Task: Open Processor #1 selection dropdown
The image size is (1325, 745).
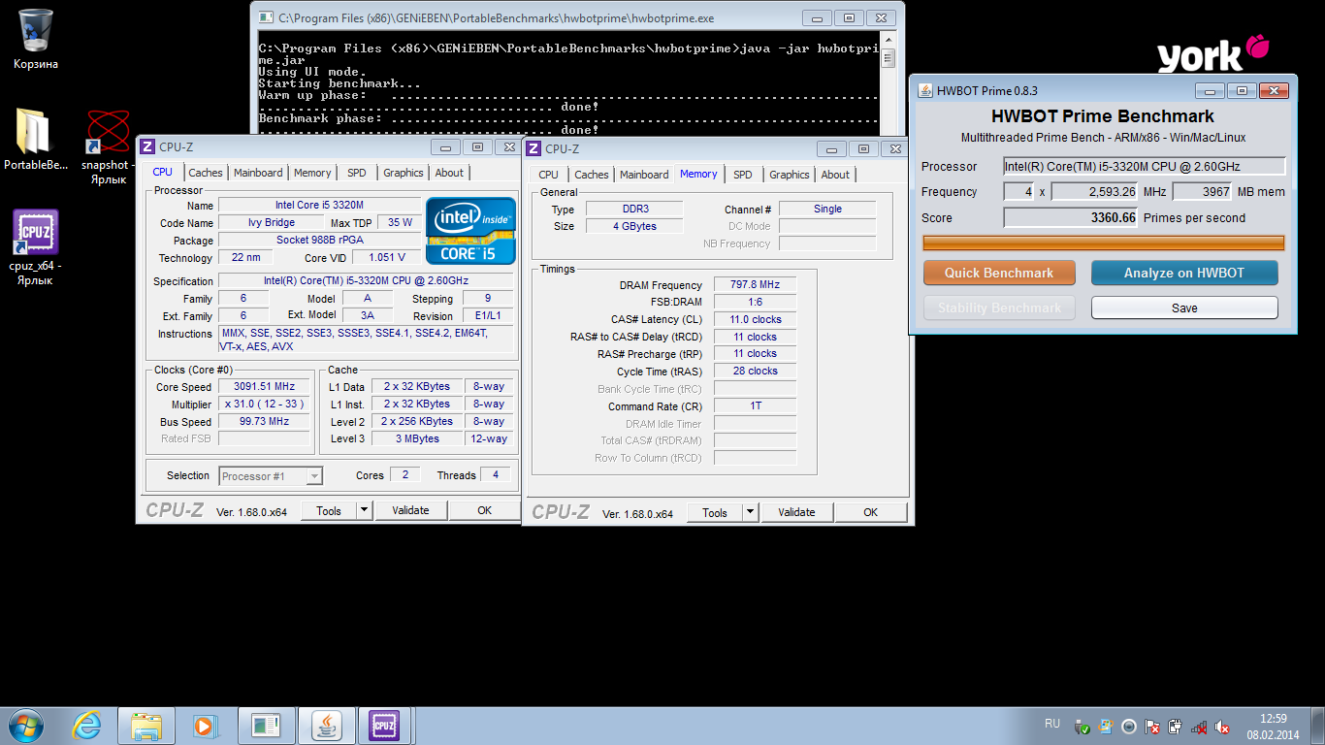Action: (271, 476)
